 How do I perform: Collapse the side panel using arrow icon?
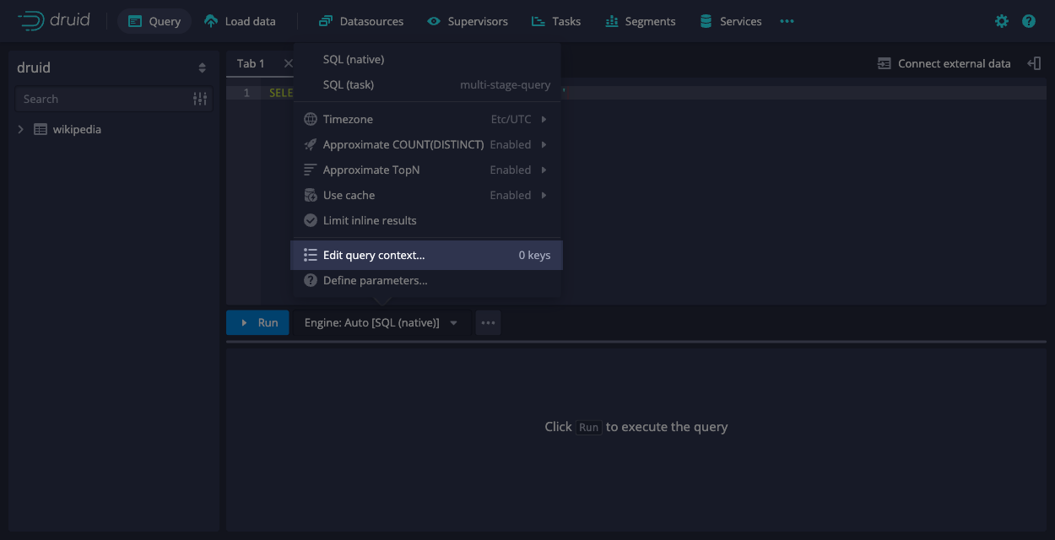[1034, 63]
